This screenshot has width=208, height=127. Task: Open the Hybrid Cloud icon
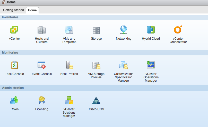pyautogui.click(x=151, y=30)
